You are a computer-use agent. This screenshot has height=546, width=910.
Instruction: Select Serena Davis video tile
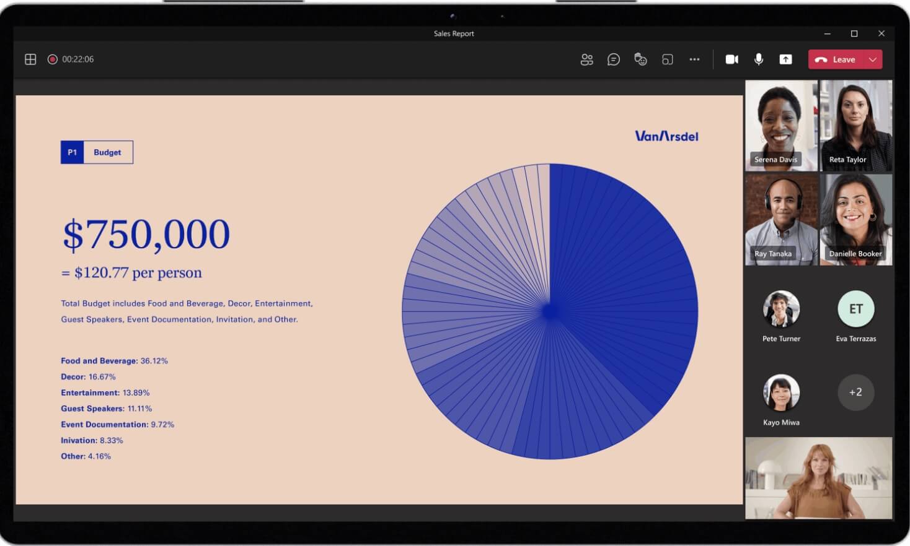click(781, 126)
